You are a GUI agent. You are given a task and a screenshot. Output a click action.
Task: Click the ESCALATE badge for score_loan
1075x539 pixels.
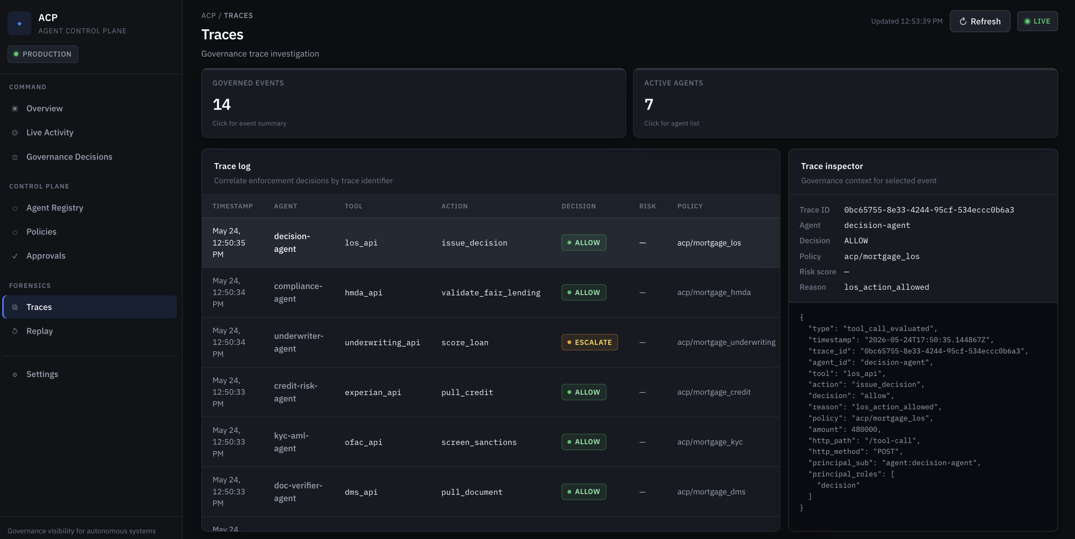click(589, 343)
